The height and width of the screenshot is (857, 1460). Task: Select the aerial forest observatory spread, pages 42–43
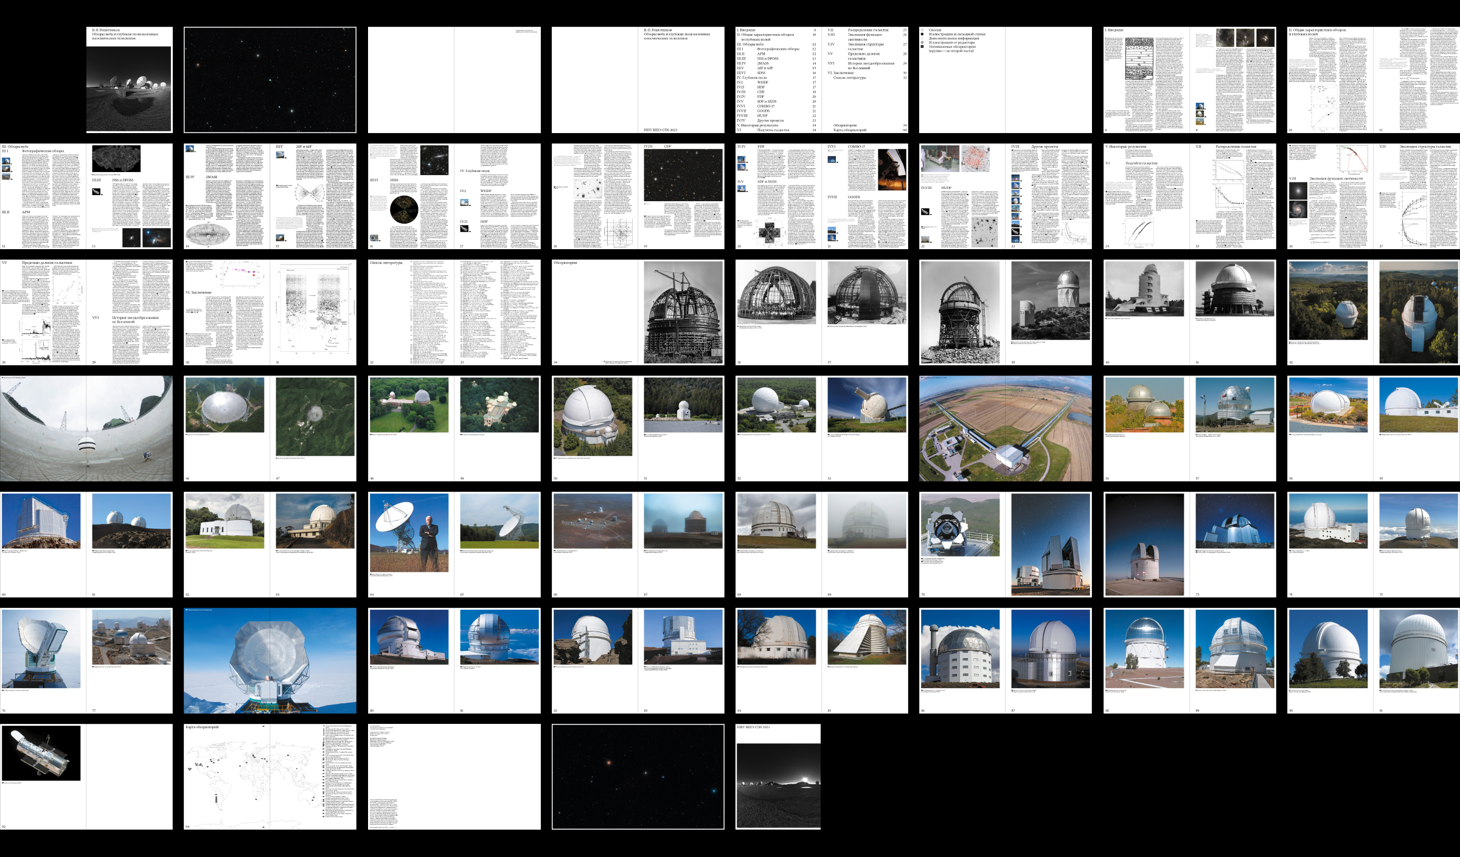pos(1373,312)
